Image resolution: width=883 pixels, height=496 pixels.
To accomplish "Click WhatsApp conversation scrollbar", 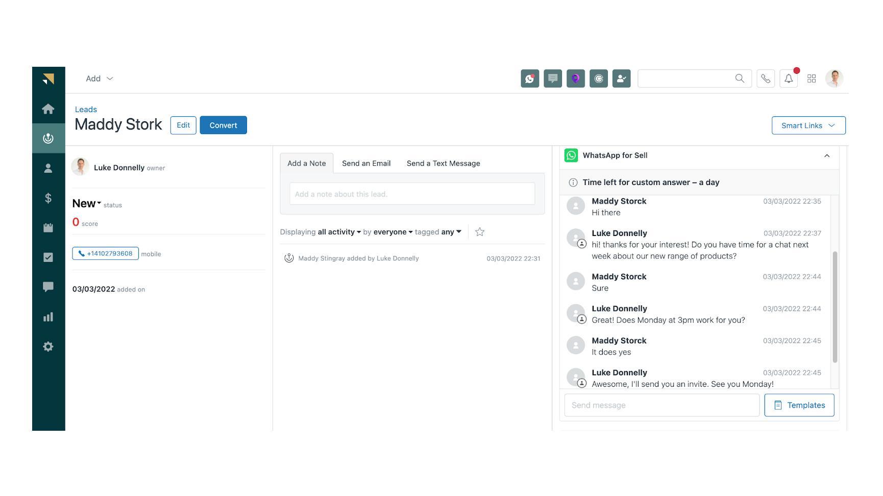I will 835,307.
